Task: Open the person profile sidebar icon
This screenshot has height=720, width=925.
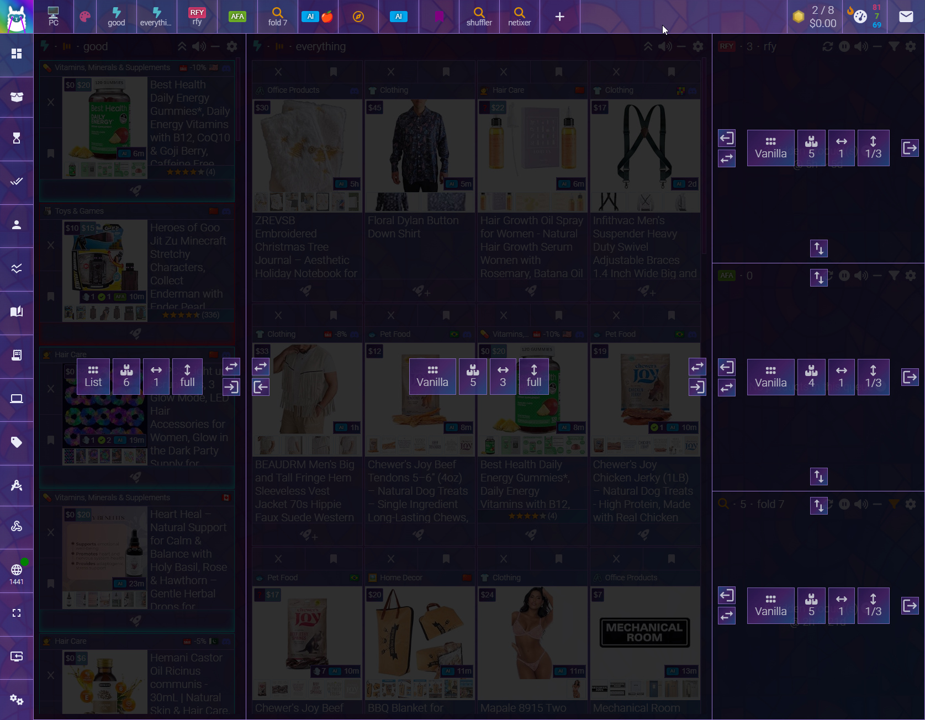Action: click(17, 225)
